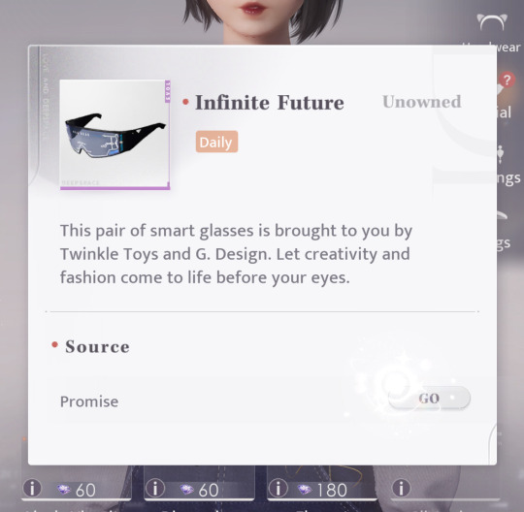This screenshot has width=524, height=512.
Task: Click the diamond icon on the second 60 item
Action: (187, 490)
